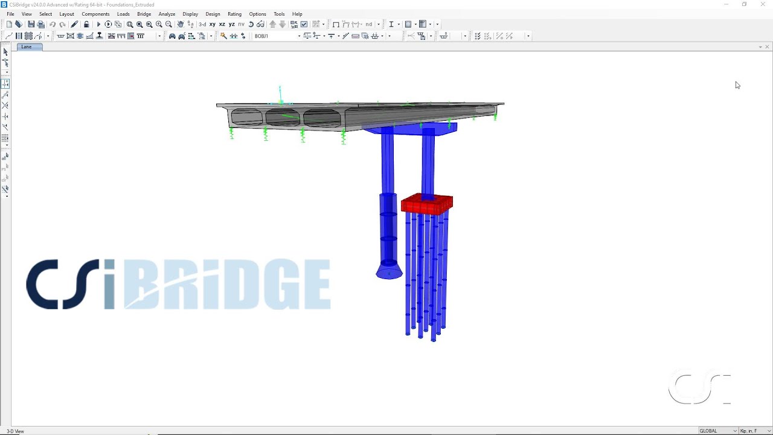Set view to the xy plane
Image resolution: width=773 pixels, height=435 pixels.
[x=213, y=24]
